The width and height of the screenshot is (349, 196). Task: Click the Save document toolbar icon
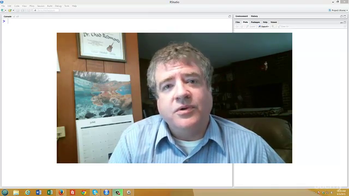[18, 10]
